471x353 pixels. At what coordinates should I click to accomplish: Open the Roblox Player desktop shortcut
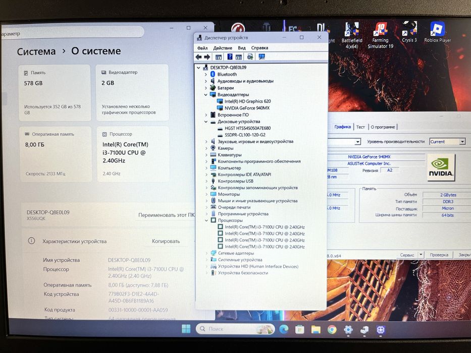tap(437, 32)
